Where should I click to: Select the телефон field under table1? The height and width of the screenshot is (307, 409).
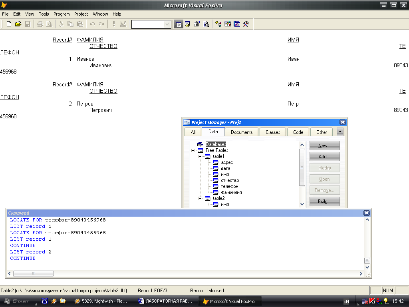tap(229, 186)
